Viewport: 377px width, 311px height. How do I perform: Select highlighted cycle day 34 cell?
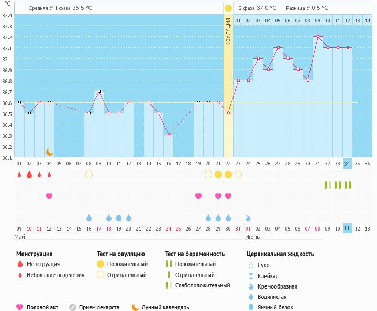(x=347, y=163)
